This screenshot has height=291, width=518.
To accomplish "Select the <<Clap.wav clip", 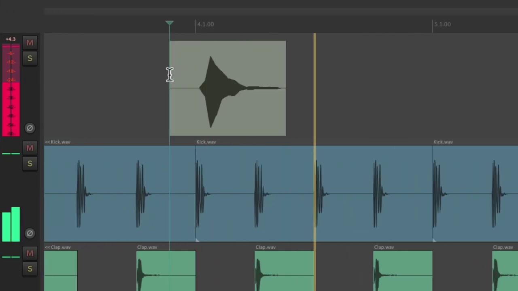I will point(61,271).
